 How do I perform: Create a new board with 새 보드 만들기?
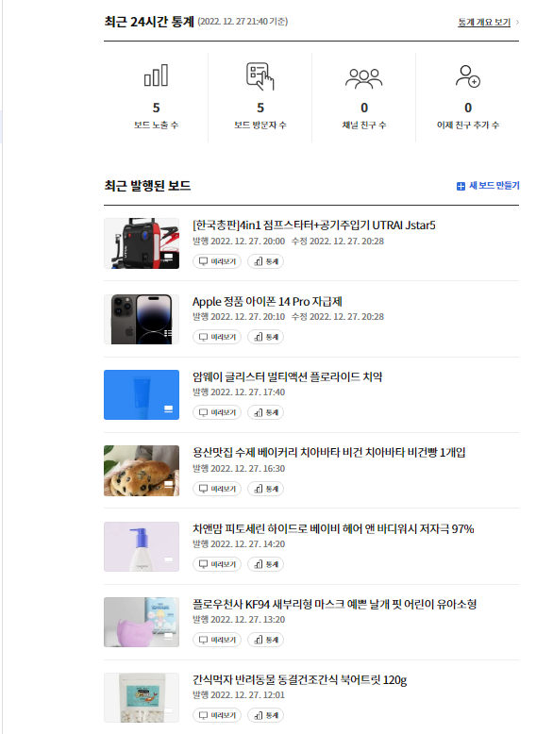pos(488,186)
